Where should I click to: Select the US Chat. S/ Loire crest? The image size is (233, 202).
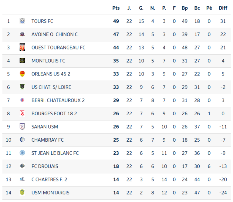22,87
